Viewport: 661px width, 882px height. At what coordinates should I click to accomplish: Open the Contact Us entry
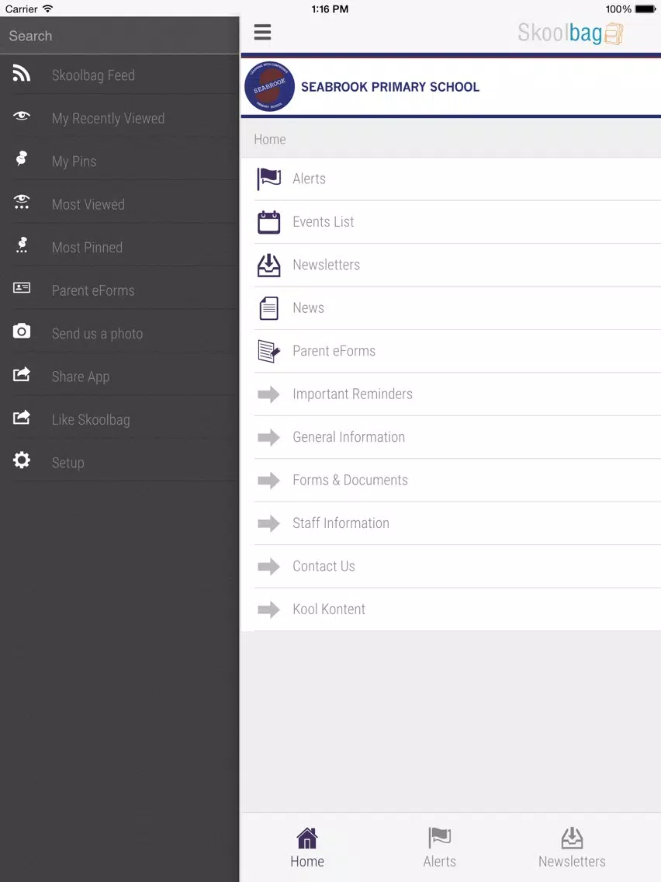(451, 567)
